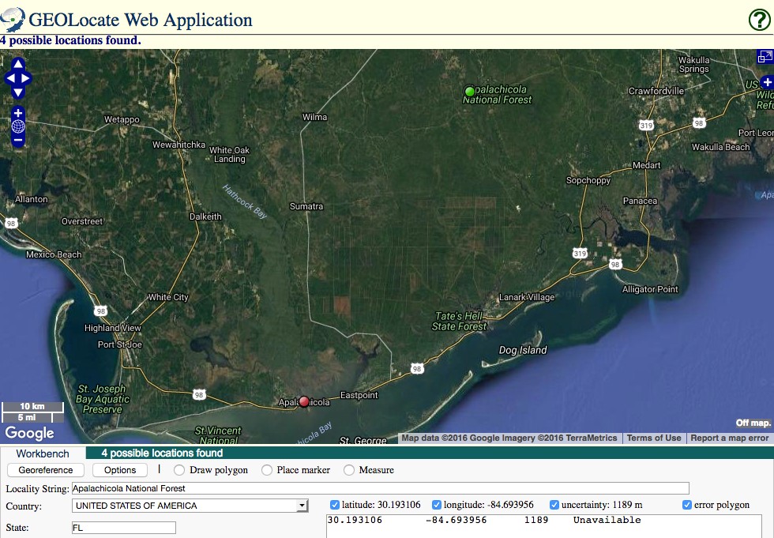Screen dimensions: 774x538
Task: Click the US 98 shield near Eastpoint
Action: point(417,368)
